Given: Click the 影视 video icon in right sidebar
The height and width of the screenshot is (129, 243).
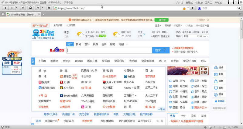Looking at the screenshot, I should pyautogui.click(x=216, y=74).
